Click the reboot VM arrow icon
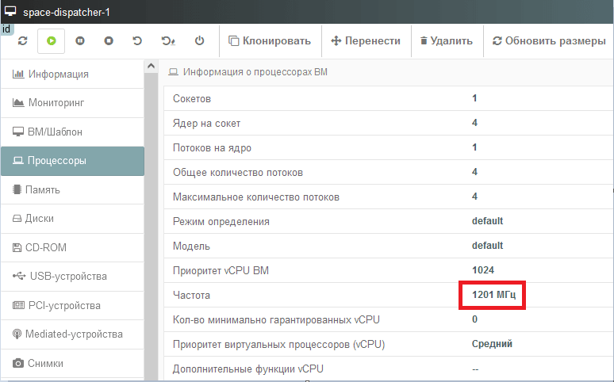614x382 pixels. 137,40
